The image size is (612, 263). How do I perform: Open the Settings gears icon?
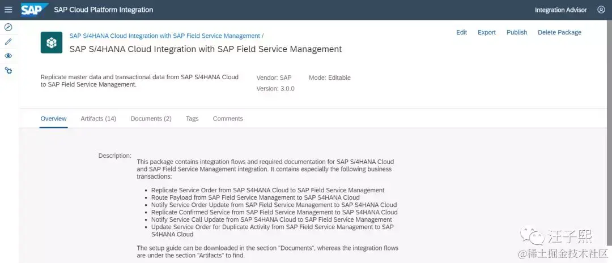pos(8,70)
